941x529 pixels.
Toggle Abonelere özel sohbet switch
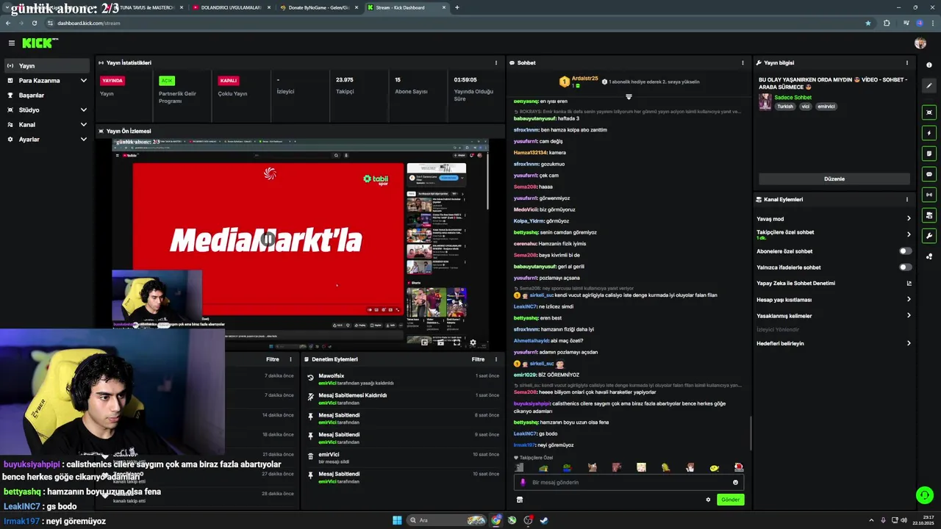coord(905,251)
